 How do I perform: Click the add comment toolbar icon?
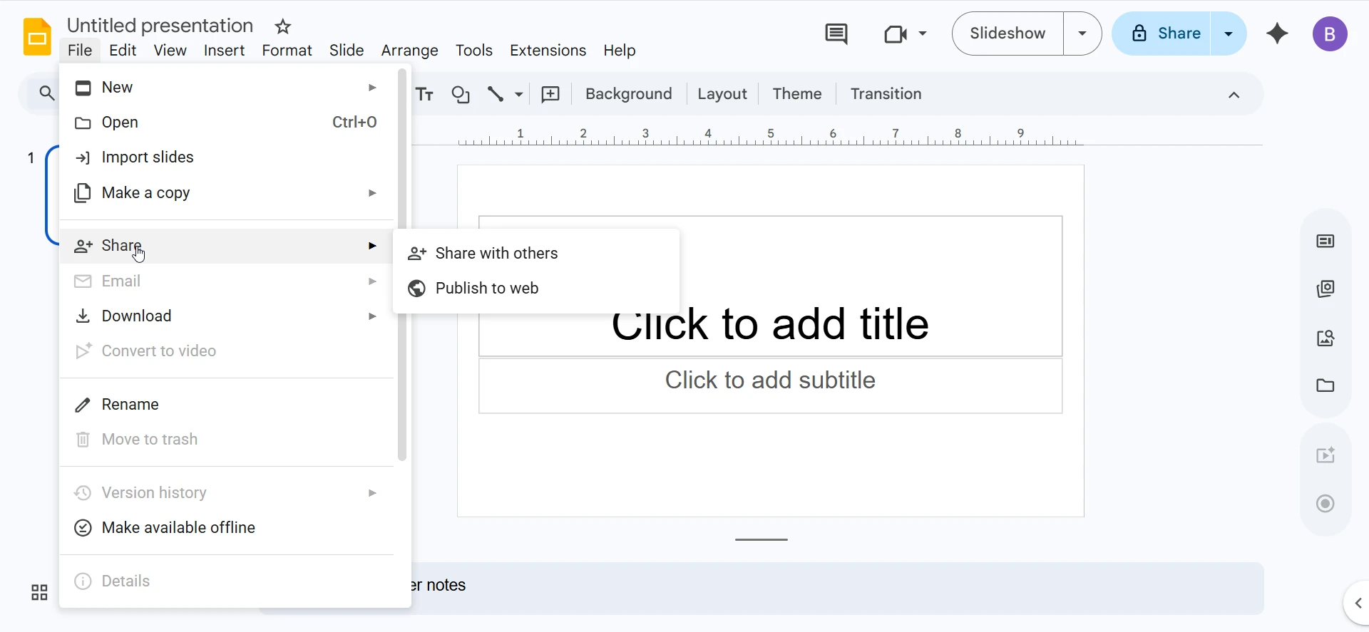(x=550, y=94)
